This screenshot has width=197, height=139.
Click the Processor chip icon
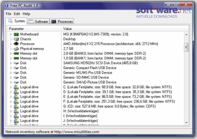16,44
